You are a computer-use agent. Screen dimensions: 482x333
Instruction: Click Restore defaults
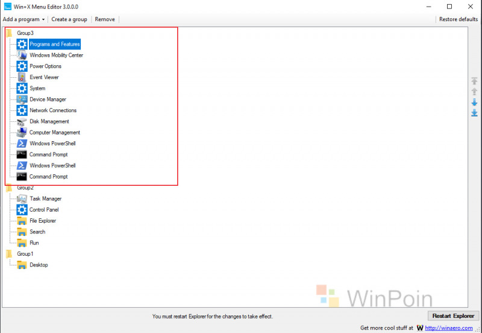459,19
